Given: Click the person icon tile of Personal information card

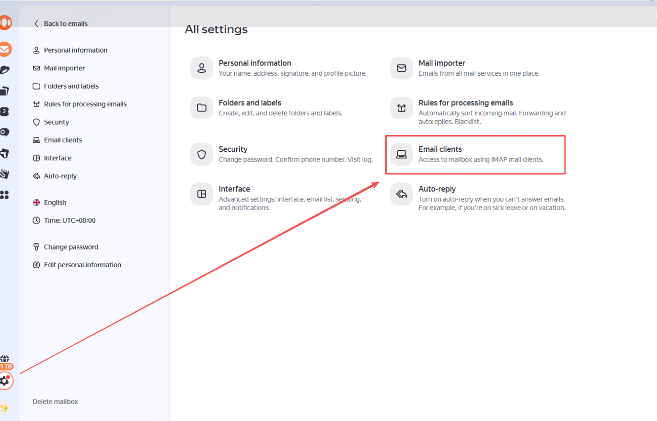Looking at the screenshot, I should [x=202, y=68].
